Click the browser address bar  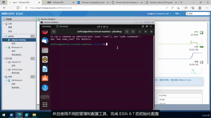point(94,8)
